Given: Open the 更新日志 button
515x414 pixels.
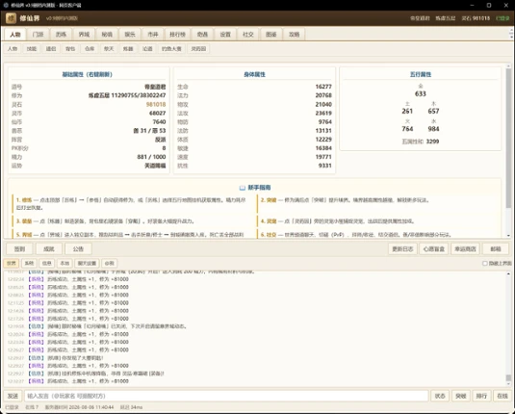Looking at the screenshot, I should [x=402, y=248].
